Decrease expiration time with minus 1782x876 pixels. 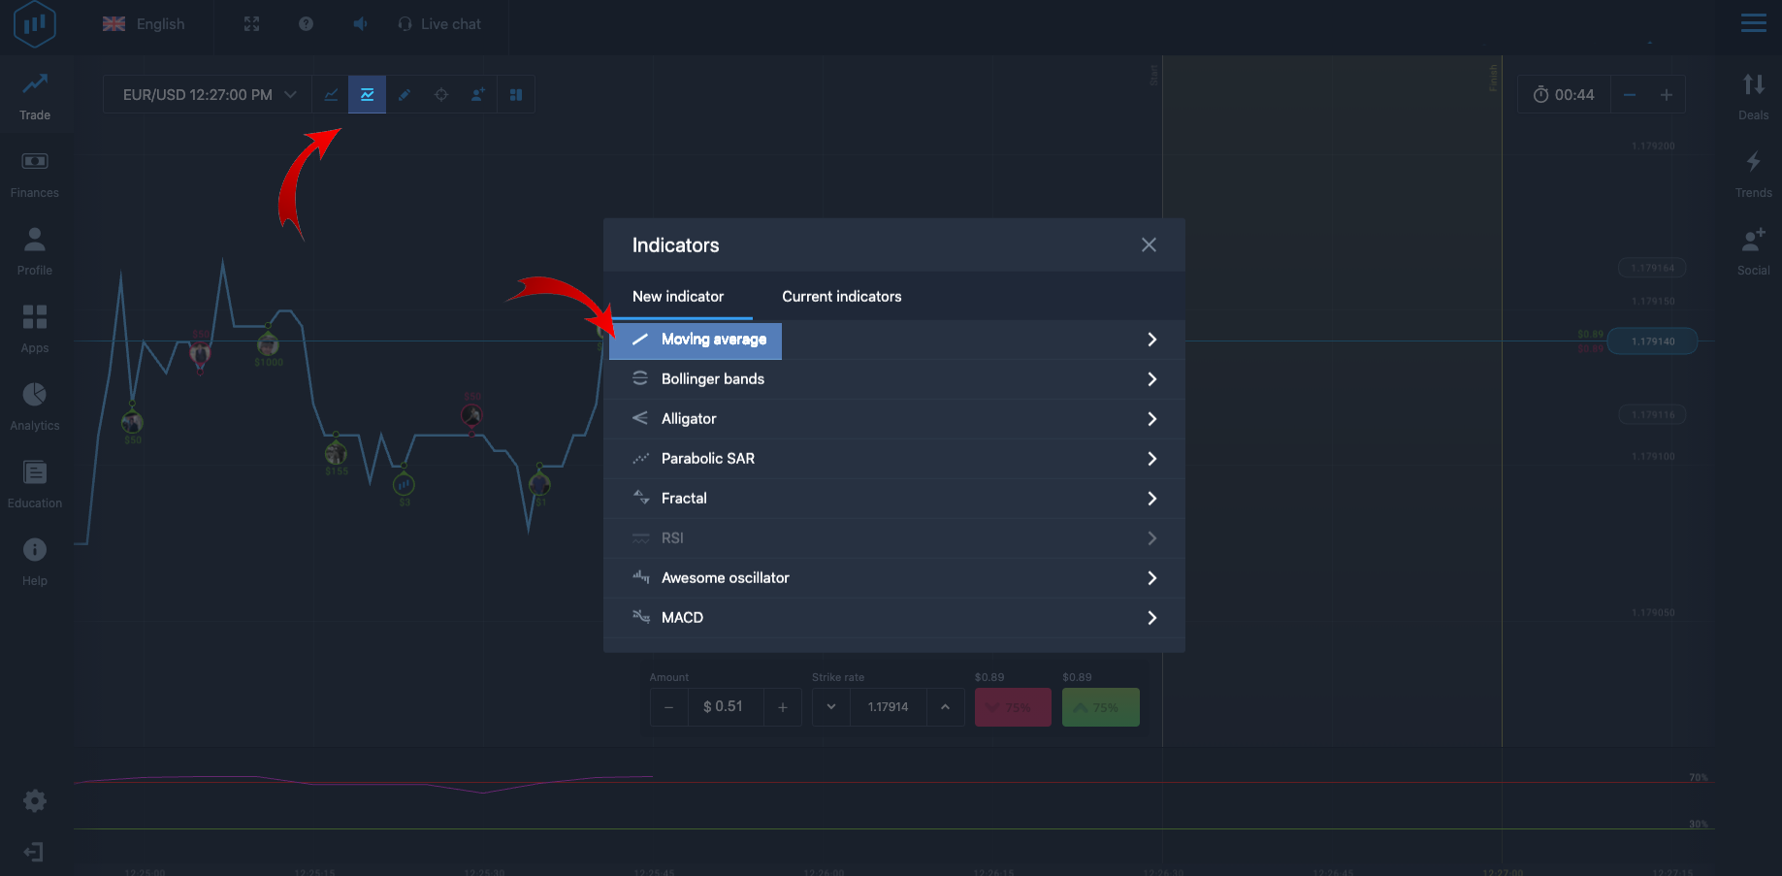click(1630, 95)
